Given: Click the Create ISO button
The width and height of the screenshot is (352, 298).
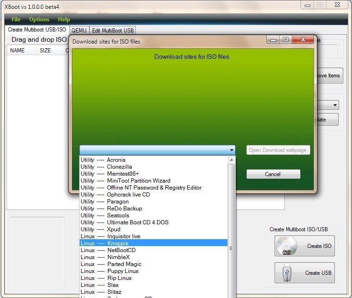Looking at the screenshot, I should pos(305,246).
